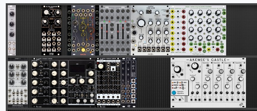Click the FREQ. MOD knob on Orbit 5
The image size is (257, 111).
(x=12, y=74)
